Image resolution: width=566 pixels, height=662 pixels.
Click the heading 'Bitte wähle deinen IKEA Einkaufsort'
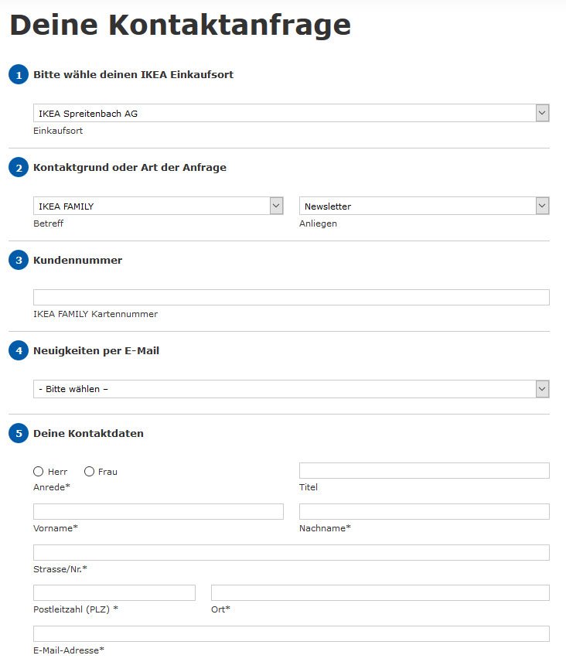pyautogui.click(x=133, y=75)
